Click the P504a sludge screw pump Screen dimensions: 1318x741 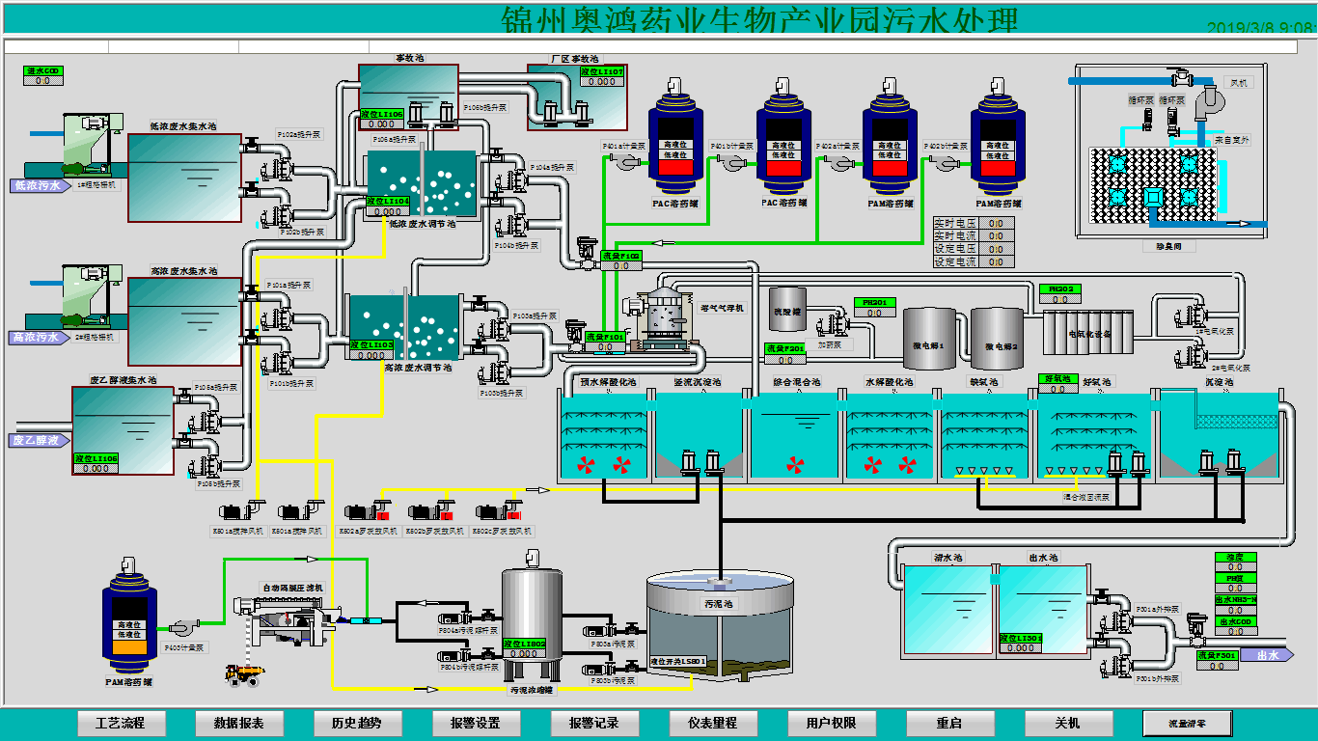[x=453, y=617]
